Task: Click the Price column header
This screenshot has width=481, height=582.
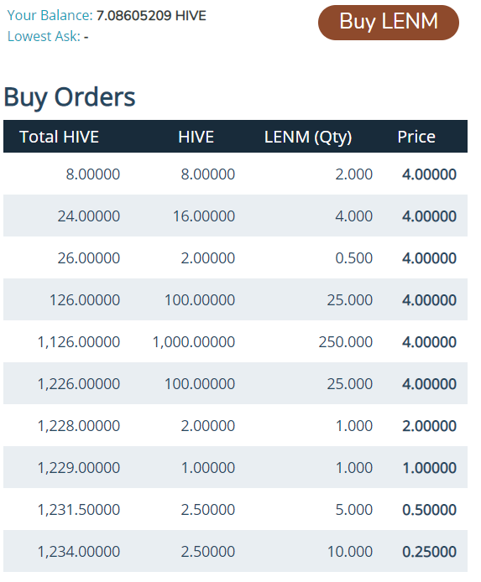Action: click(416, 137)
